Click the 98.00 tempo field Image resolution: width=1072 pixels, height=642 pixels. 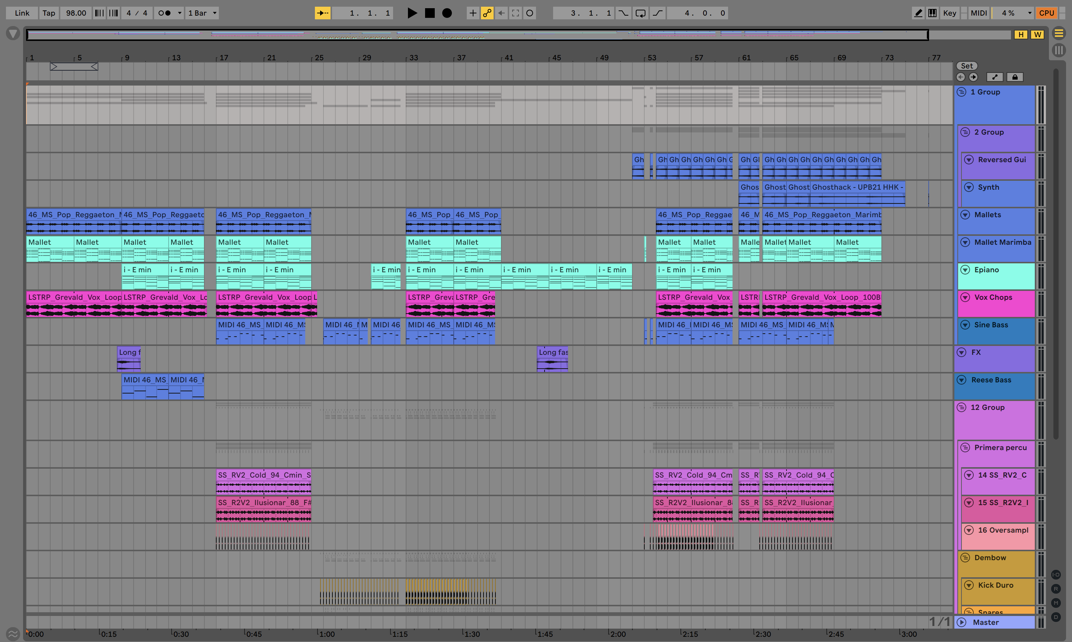(x=76, y=13)
